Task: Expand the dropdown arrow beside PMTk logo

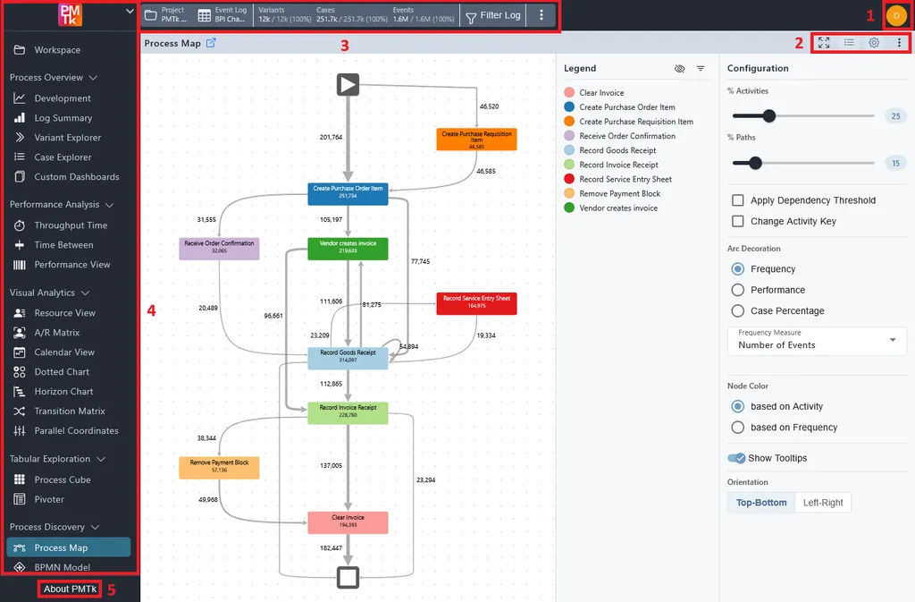Action: 130,11
